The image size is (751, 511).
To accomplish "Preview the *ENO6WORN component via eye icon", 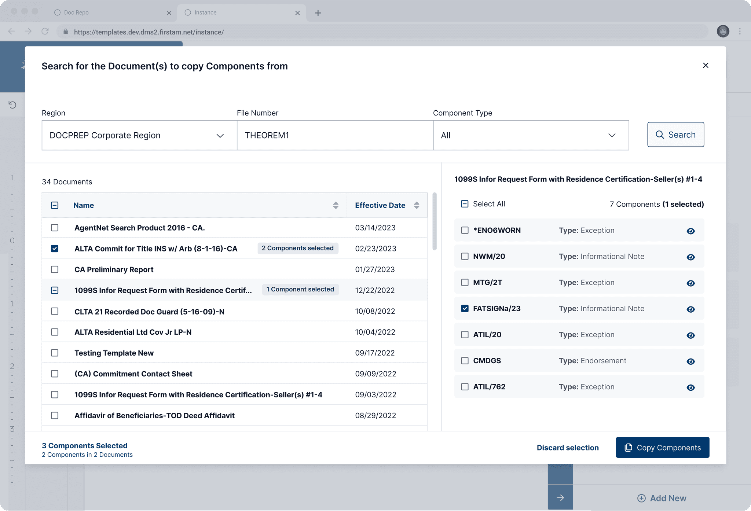I will (690, 231).
